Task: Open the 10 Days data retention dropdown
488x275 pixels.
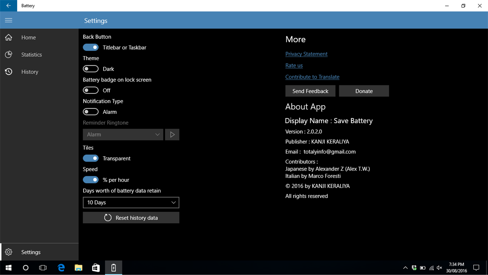Action: pyautogui.click(x=131, y=202)
